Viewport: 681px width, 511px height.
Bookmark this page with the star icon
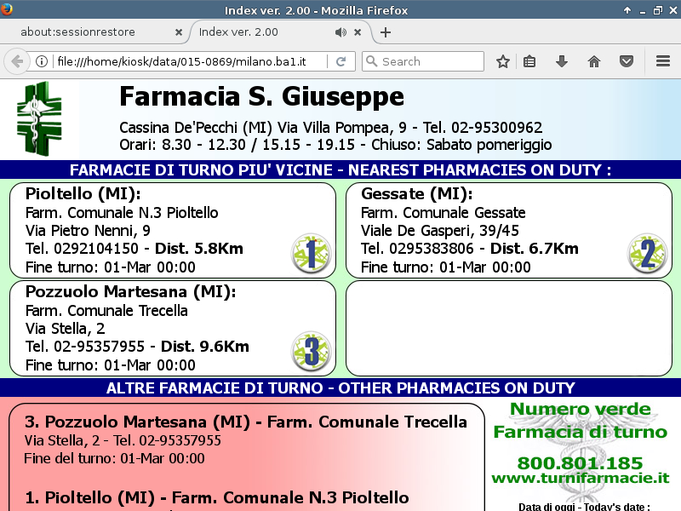click(503, 61)
